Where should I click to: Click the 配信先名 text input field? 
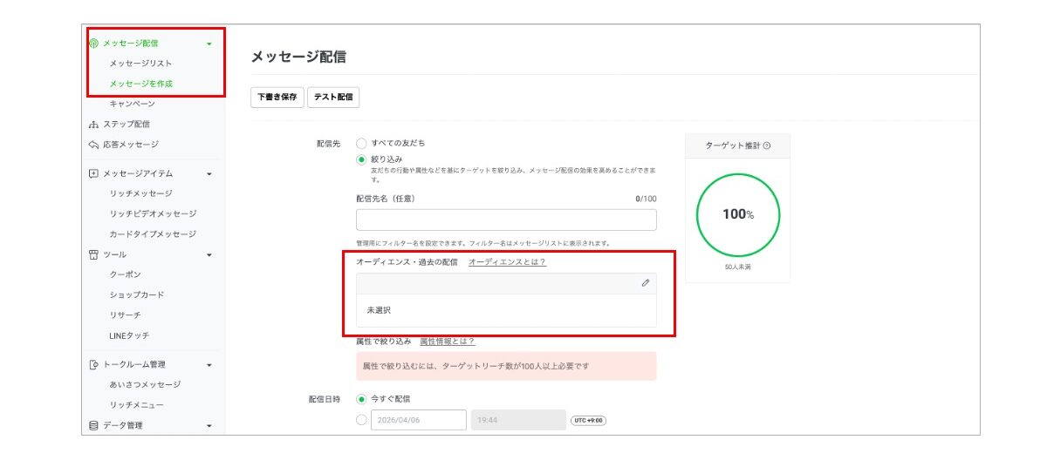(506, 220)
